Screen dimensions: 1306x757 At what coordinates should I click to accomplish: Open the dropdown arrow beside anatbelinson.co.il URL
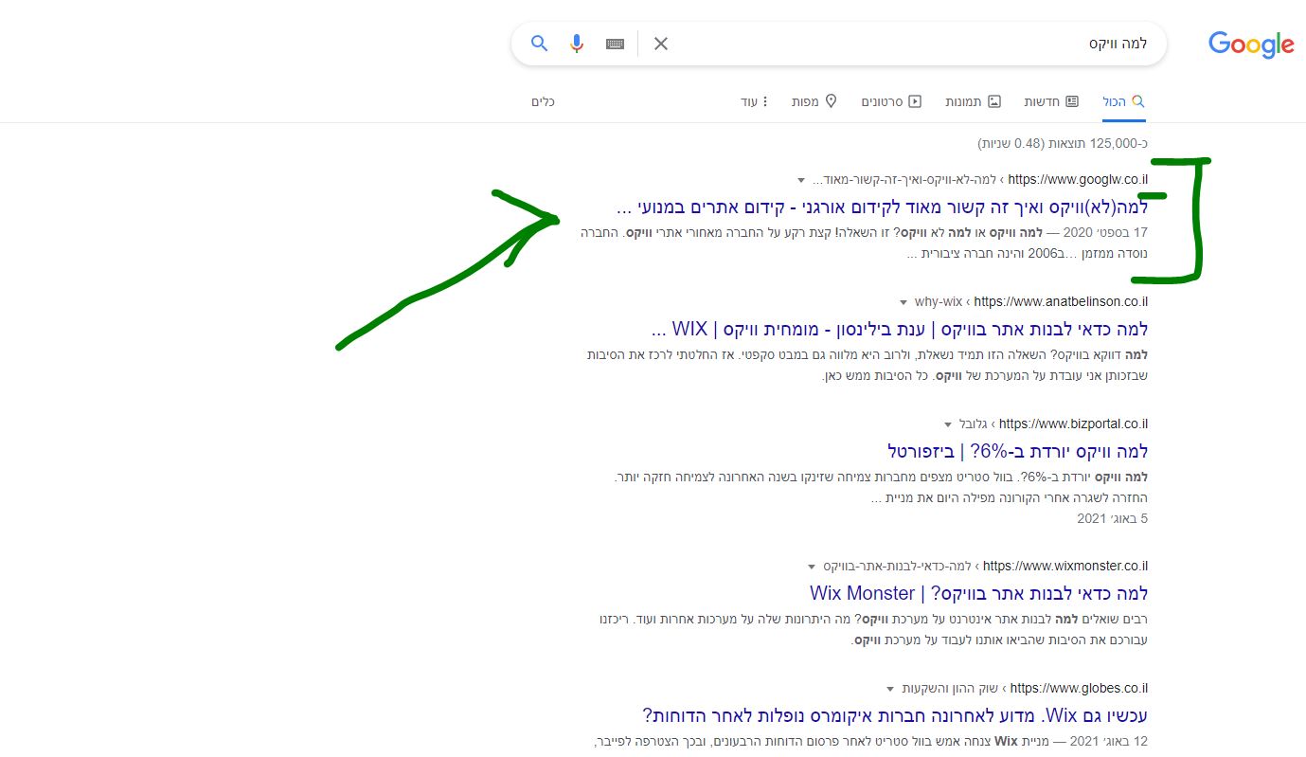click(904, 302)
